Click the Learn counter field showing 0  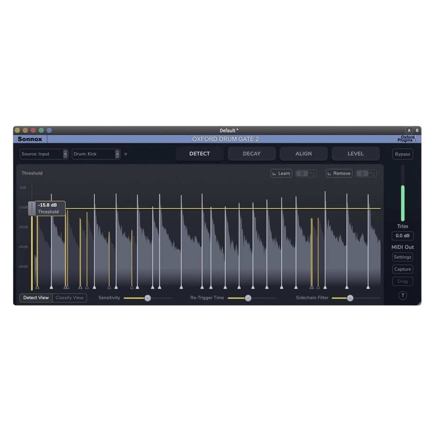tap(302, 174)
